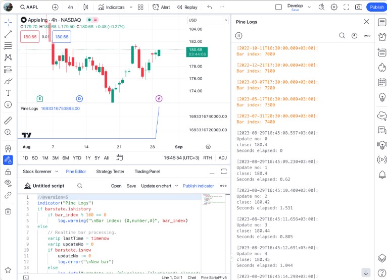Open the notifications bell sidebar icon
387x280 pixels.
[382, 175]
